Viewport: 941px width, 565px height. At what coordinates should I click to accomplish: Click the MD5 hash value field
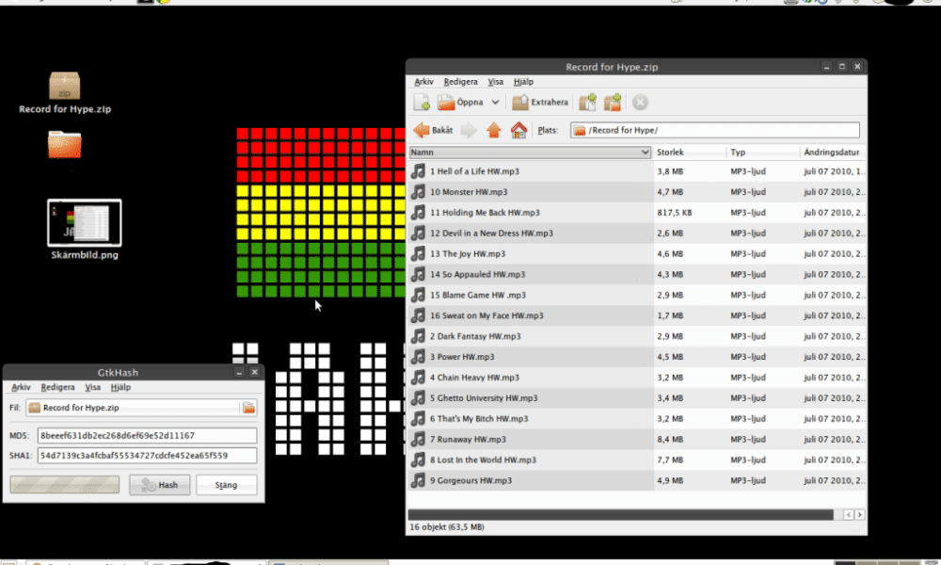click(x=146, y=436)
